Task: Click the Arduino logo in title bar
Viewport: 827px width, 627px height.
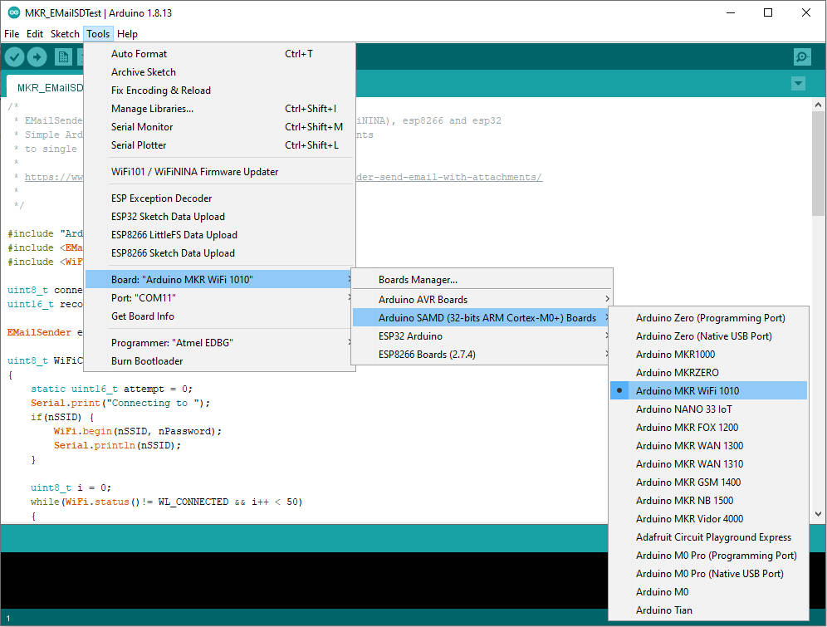Action: (14, 12)
